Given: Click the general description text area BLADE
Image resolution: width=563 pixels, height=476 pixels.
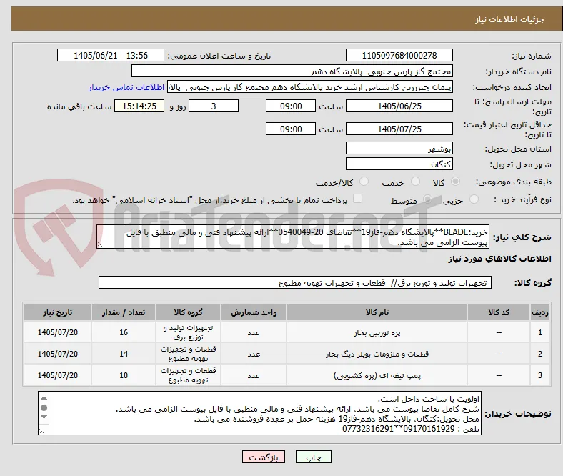Looking at the screenshot, I should click(x=293, y=237).
